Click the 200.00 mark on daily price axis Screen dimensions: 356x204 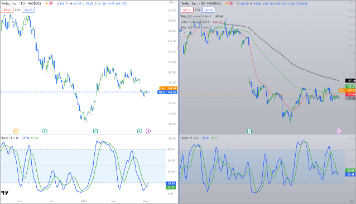(x=172, y=72)
